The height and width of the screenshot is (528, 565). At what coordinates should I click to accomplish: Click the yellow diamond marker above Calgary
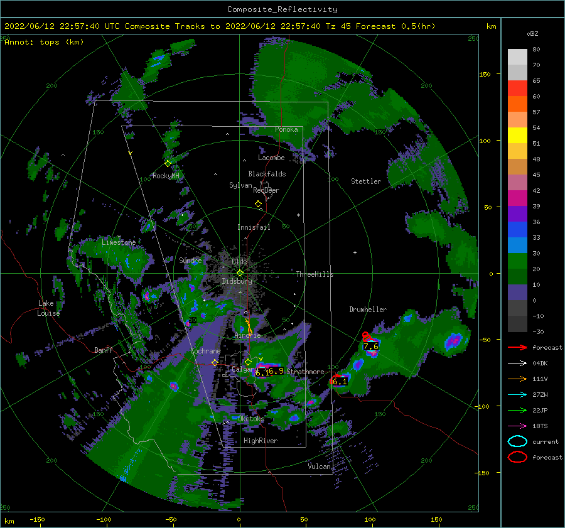click(x=248, y=362)
